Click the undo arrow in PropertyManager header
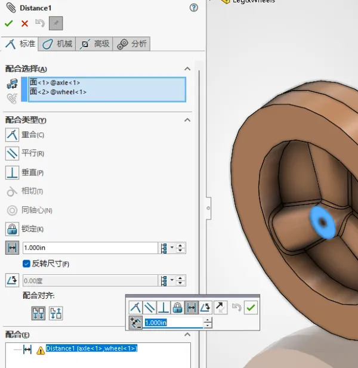The image size is (358, 368). pos(40,23)
